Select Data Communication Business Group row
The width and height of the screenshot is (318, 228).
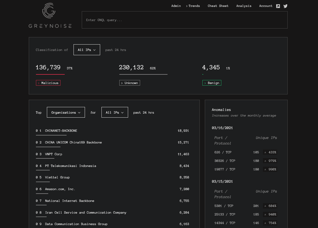pyautogui.click(x=112, y=224)
